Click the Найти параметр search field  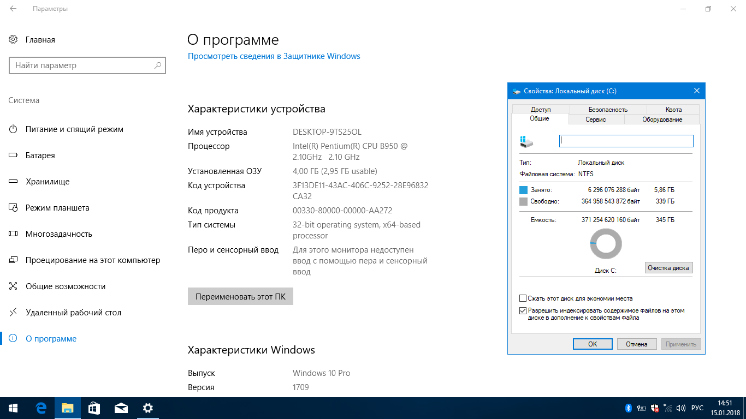click(x=87, y=65)
